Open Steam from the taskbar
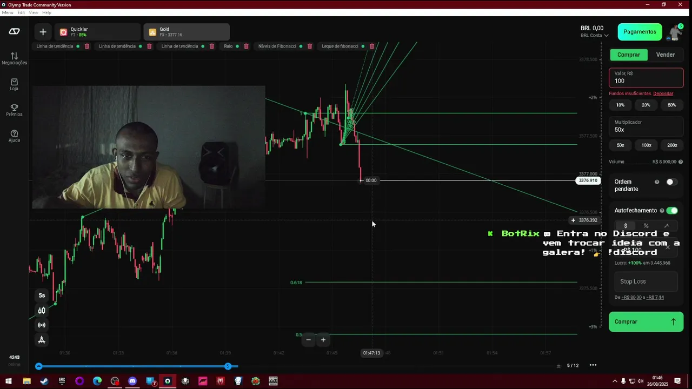This screenshot has width=692, height=389. pos(44,381)
